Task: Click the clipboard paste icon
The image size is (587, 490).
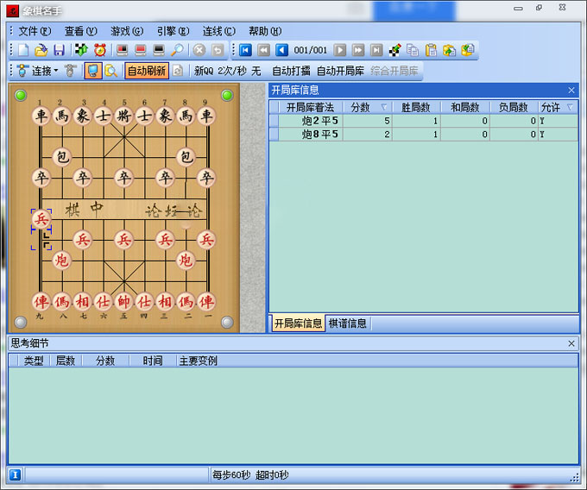Action: 431,50
